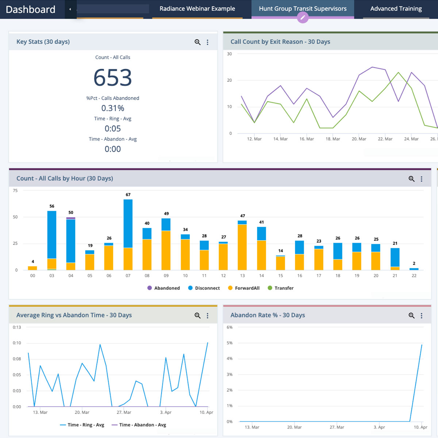
Task: Click the hour 08 bar labeled 40
Action: [147, 249]
